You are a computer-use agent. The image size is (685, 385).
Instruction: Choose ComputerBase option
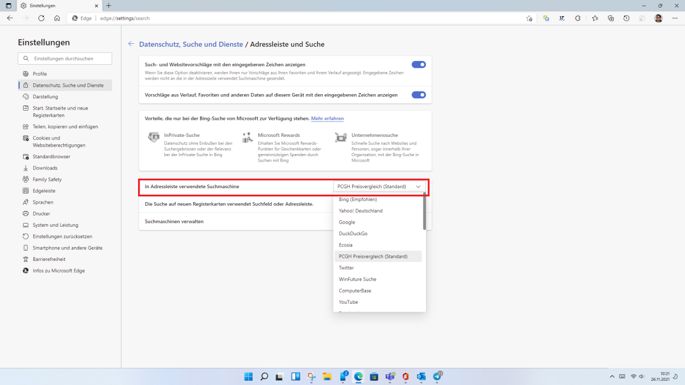[379, 290]
